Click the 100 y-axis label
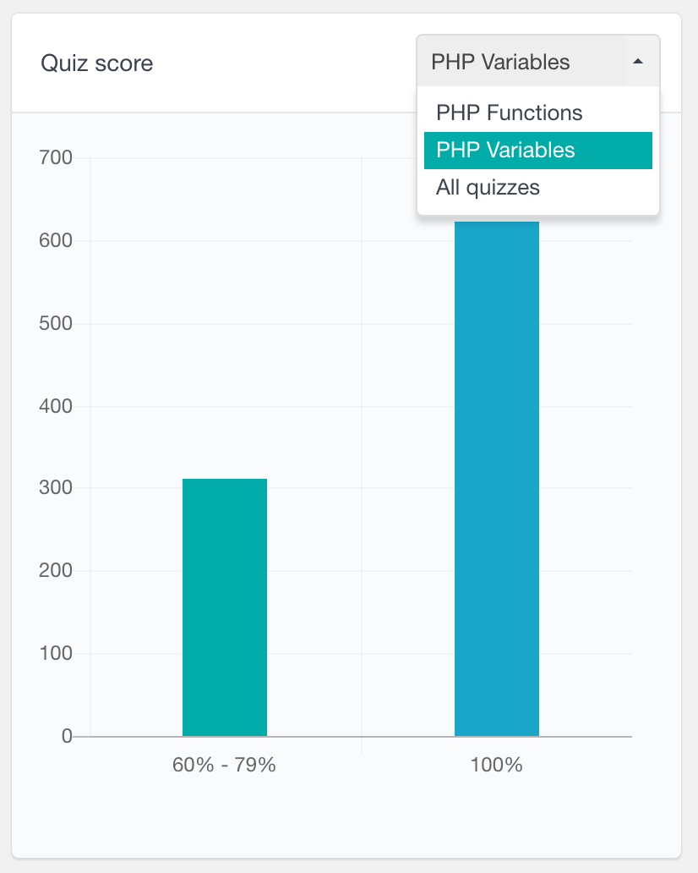Image resolution: width=698 pixels, height=873 pixels. (x=56, y=653)
